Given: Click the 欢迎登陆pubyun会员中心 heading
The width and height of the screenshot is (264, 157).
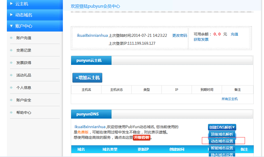Looking at the screenshot, I should click(x=95, y=6).
